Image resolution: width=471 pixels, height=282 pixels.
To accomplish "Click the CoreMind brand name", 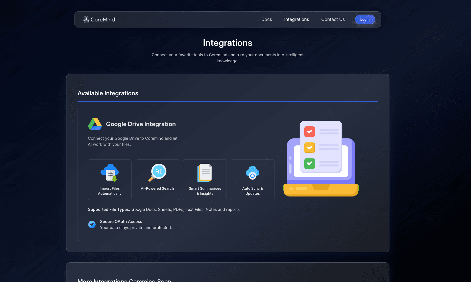I will (x=103, y=19).
